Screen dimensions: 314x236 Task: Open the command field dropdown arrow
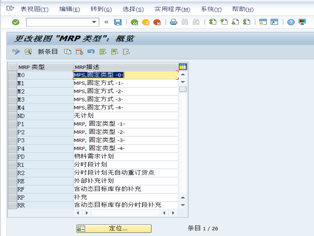click(94, 22)
